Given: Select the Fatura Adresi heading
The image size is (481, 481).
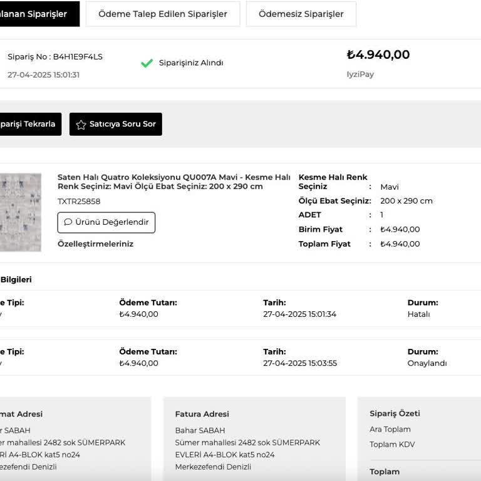Looking at the screenshot, I should pos(202,414).
